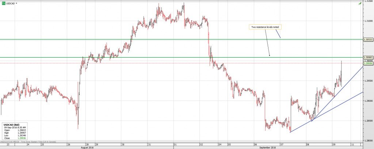Click date '31' on the time axis

click(149, 145)
